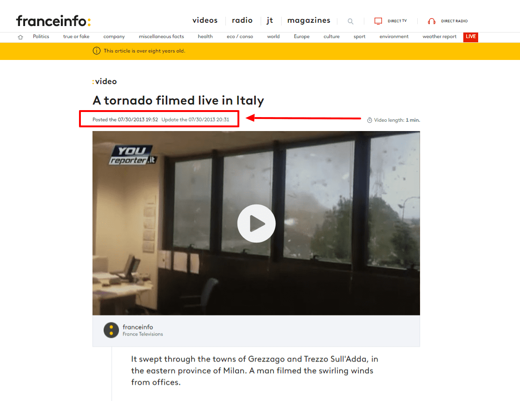This screenshot has width=520, height=401.
Task: Open the magazines menu
Action: click(309, 20)
